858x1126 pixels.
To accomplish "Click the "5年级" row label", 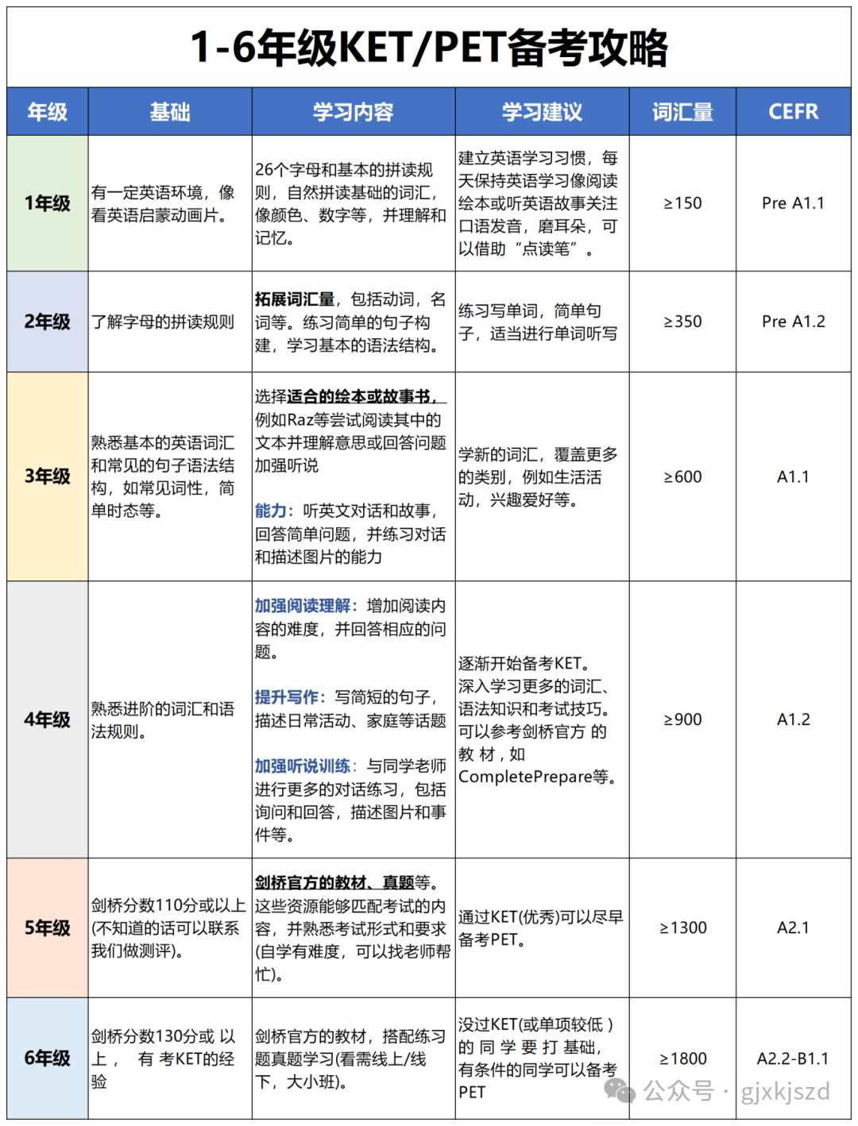I will (x=48, y=927).
